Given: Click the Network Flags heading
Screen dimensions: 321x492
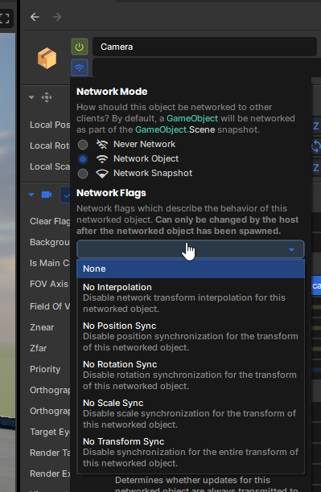Looking at the screenshot, I should [x=111, y=193].
